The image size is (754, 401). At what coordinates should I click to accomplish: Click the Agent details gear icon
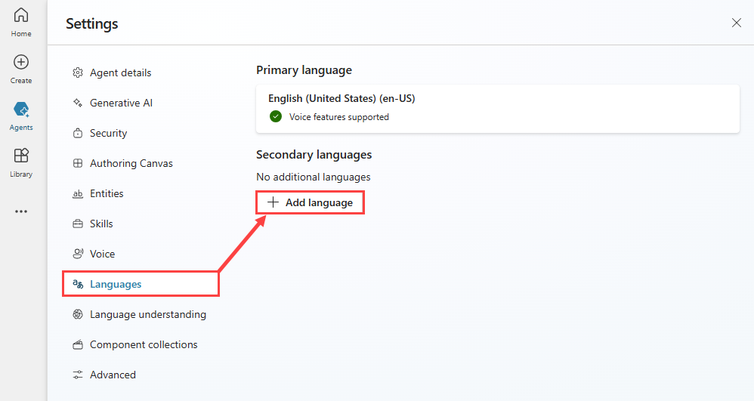point(77,72)
